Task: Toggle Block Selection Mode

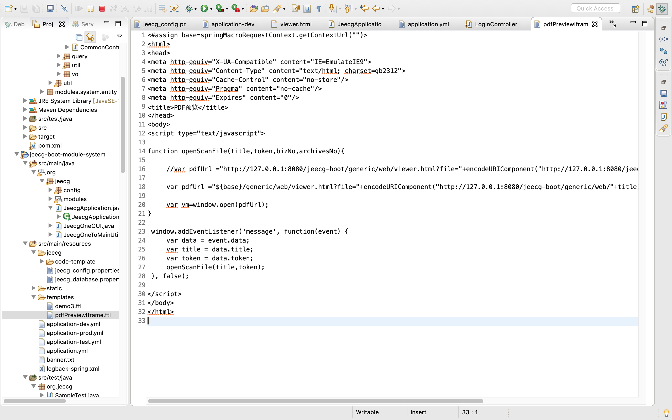Action: (x=307, y=9)
